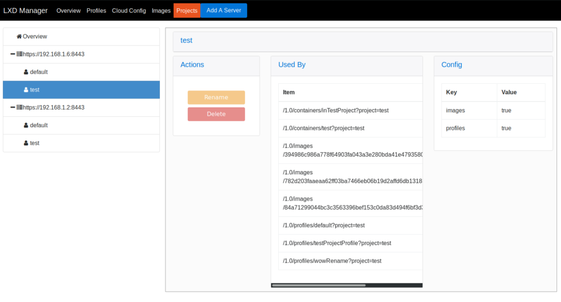Click the LXD Manager brand title

[25, 11]
